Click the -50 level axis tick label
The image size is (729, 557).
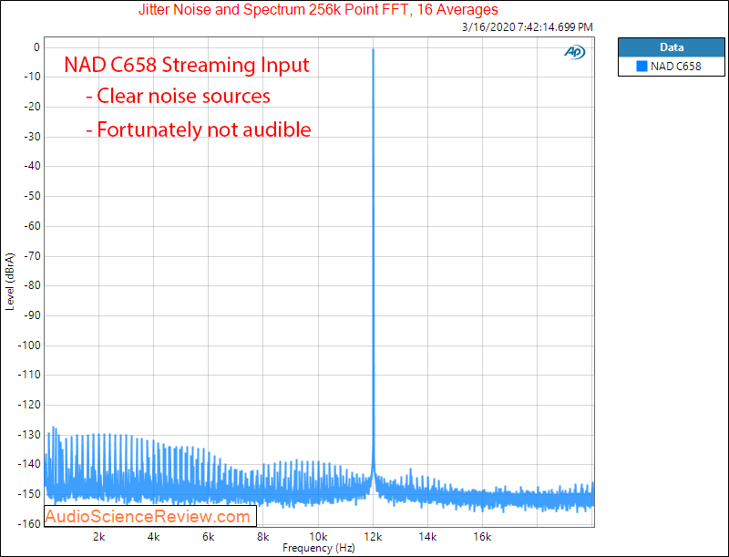[x=32, y=196]
